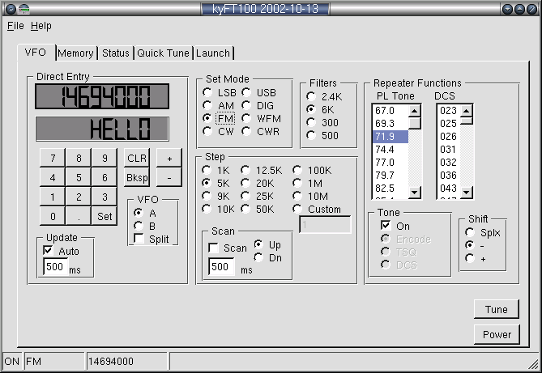The image size is (542, 373).
Task: Select DCS code 031
Action: click(x=449, y=149)
